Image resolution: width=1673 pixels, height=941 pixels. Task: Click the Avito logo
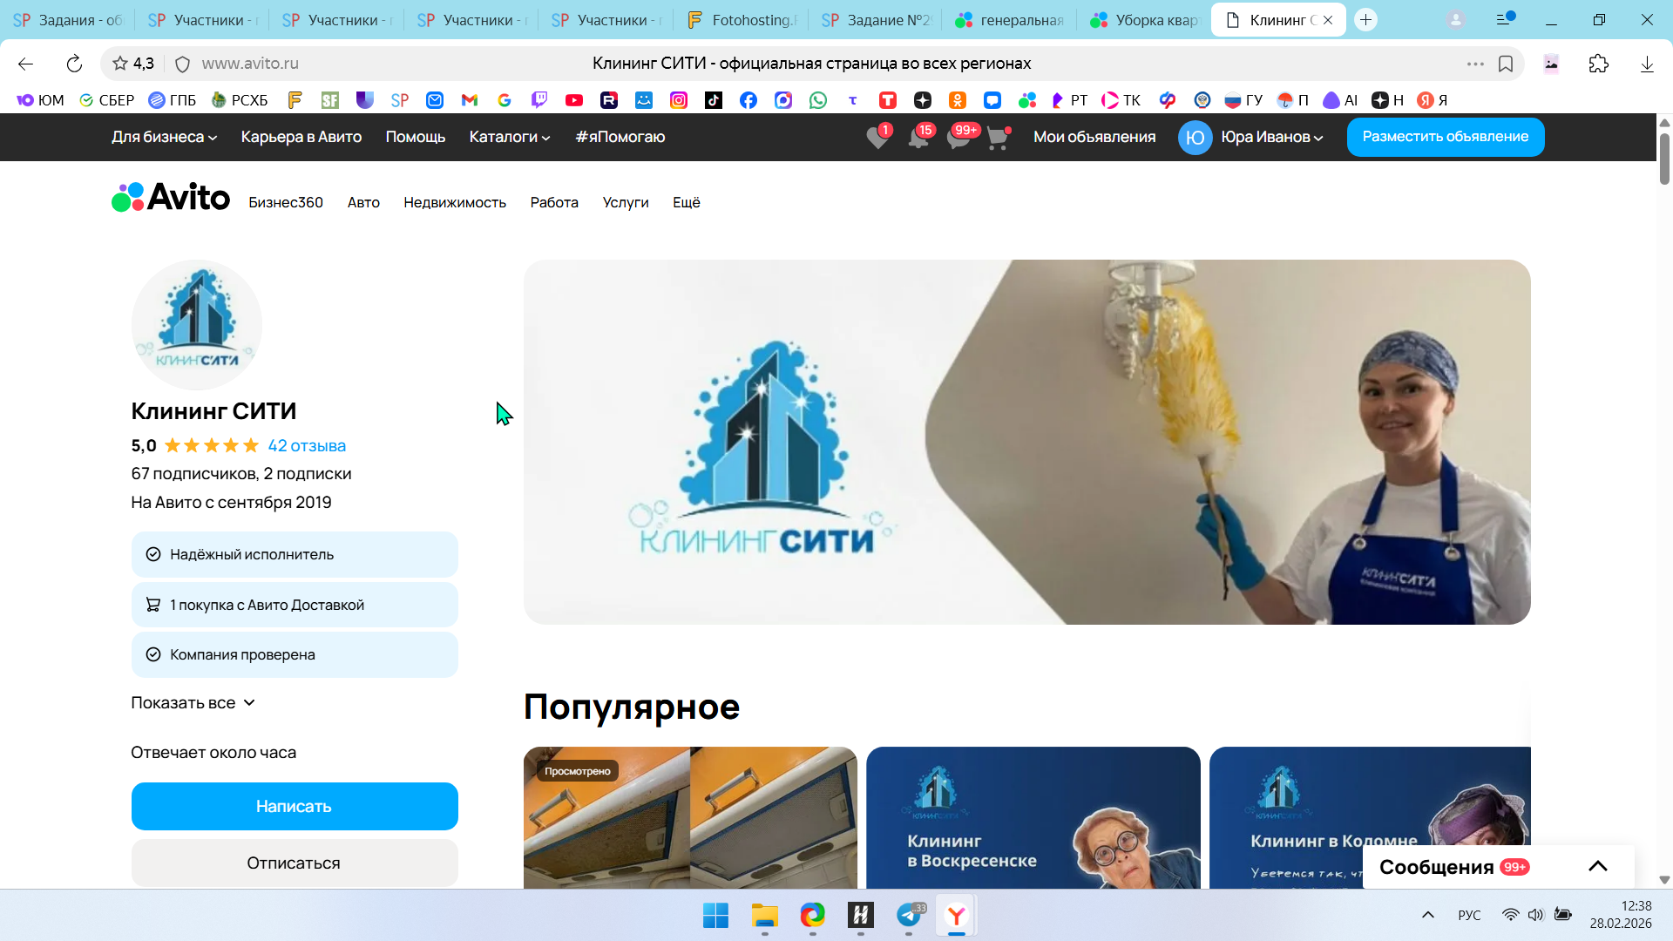coord(171,198)
